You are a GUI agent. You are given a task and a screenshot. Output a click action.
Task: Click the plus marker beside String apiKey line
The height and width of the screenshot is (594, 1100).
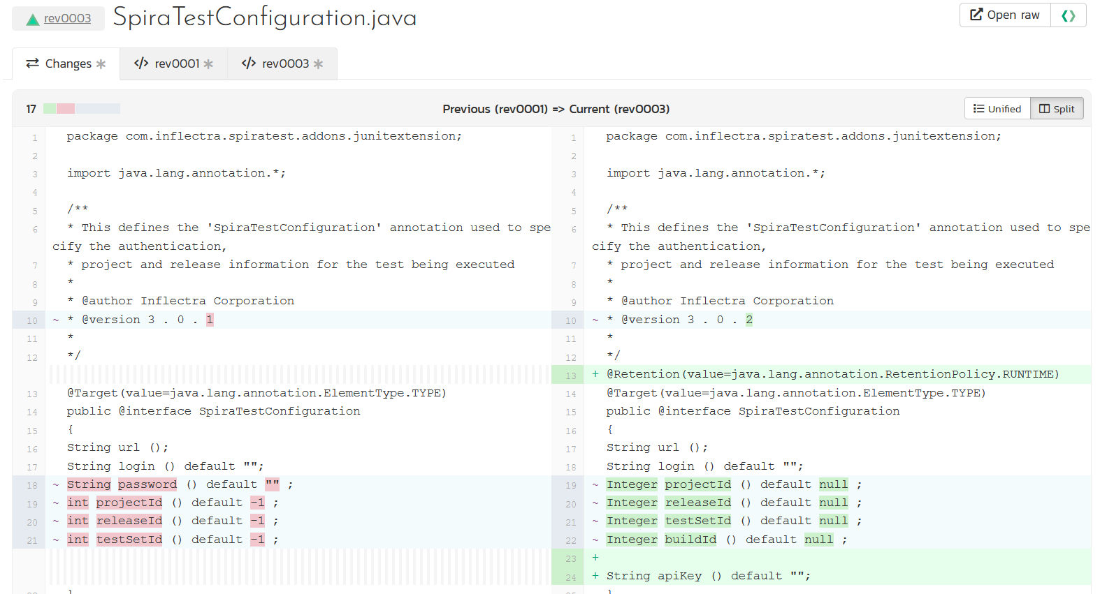[595, 576]
